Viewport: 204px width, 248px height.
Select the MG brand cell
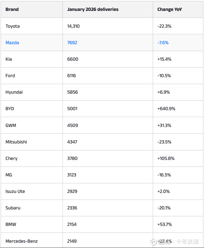pyautogui.click(x=9, y=175)
